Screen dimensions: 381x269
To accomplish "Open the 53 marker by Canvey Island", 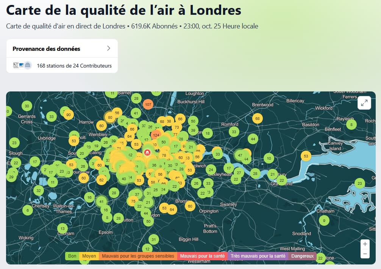I will (306, 156).
